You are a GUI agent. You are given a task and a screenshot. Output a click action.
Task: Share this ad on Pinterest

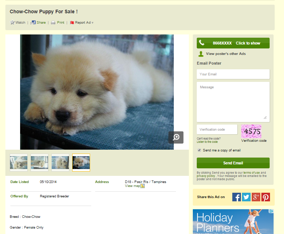[266, 197]
